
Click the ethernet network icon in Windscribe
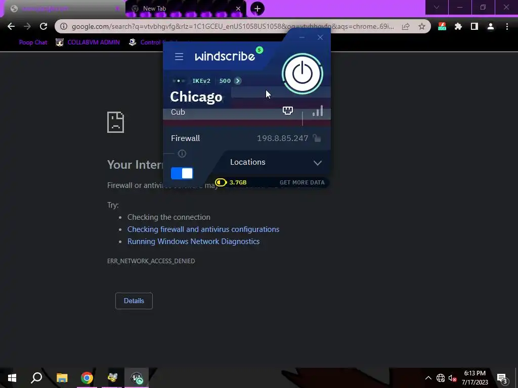pos(288,111)
